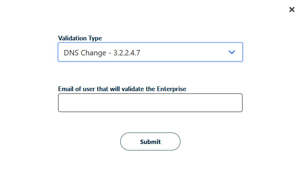Click the email input field
This screenshot has width=300, height=174.
click(x=150, y=103)
